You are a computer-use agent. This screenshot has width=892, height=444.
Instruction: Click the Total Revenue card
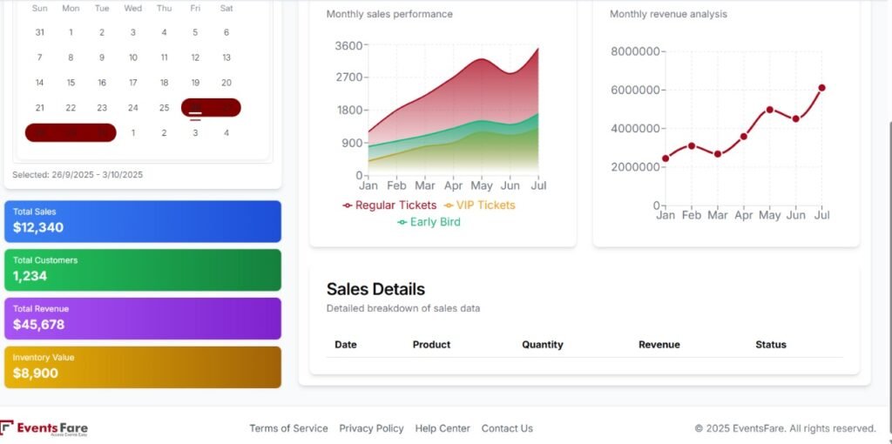tap(143, 319)
